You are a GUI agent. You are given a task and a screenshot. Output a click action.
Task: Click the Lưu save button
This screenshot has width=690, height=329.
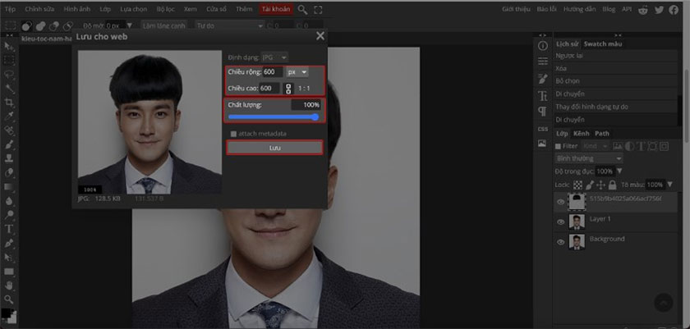[x=274, y=148]
